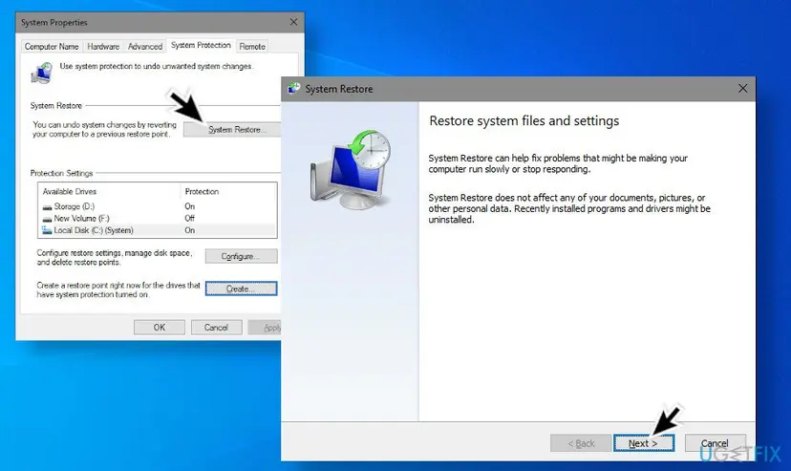Click the greyed-out Back button in wizard

[581, 443]
